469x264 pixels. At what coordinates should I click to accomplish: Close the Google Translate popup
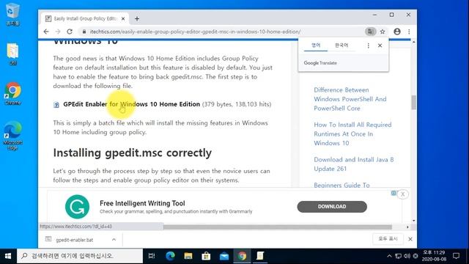click(380, 45)
